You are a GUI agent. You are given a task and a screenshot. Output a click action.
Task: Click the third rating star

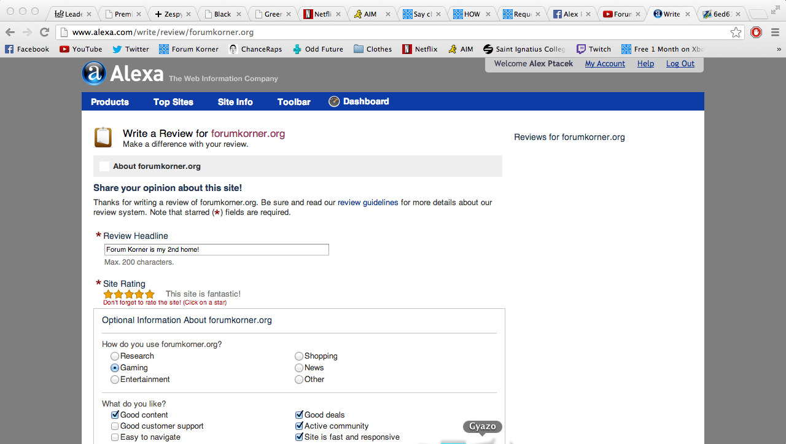pyautogui.click(x=130, y=294)
